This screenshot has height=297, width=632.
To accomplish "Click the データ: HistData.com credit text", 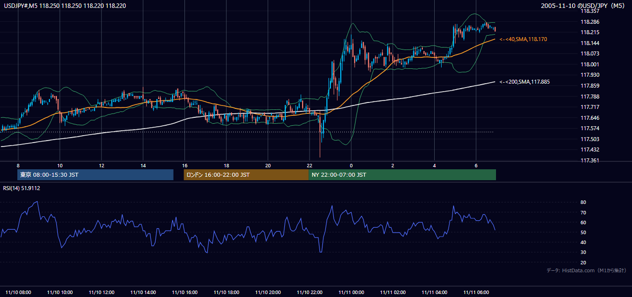I will (x=587, y=270).
